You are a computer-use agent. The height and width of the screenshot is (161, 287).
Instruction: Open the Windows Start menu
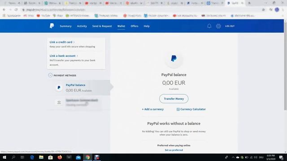point(4,157)
